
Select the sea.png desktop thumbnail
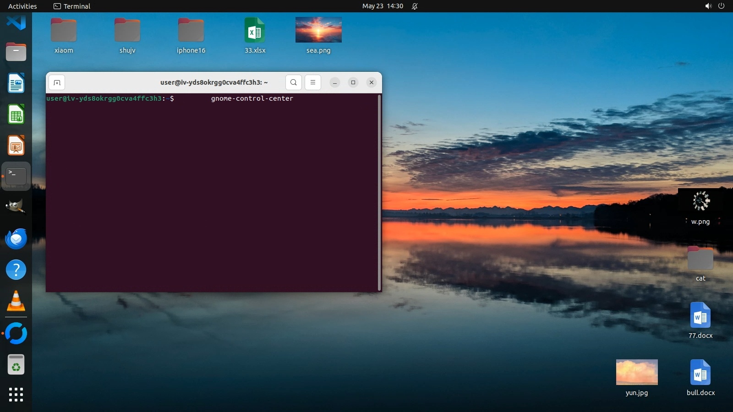pyautogui.click(x=318, y=30)
